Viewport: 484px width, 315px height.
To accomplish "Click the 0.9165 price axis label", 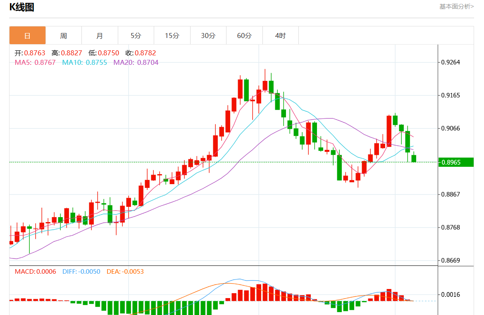I will click(x=451, y=95).
